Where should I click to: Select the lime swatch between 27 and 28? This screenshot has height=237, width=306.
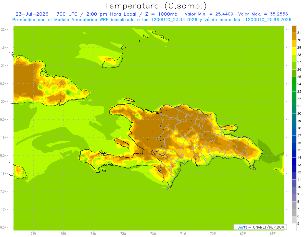294,58
